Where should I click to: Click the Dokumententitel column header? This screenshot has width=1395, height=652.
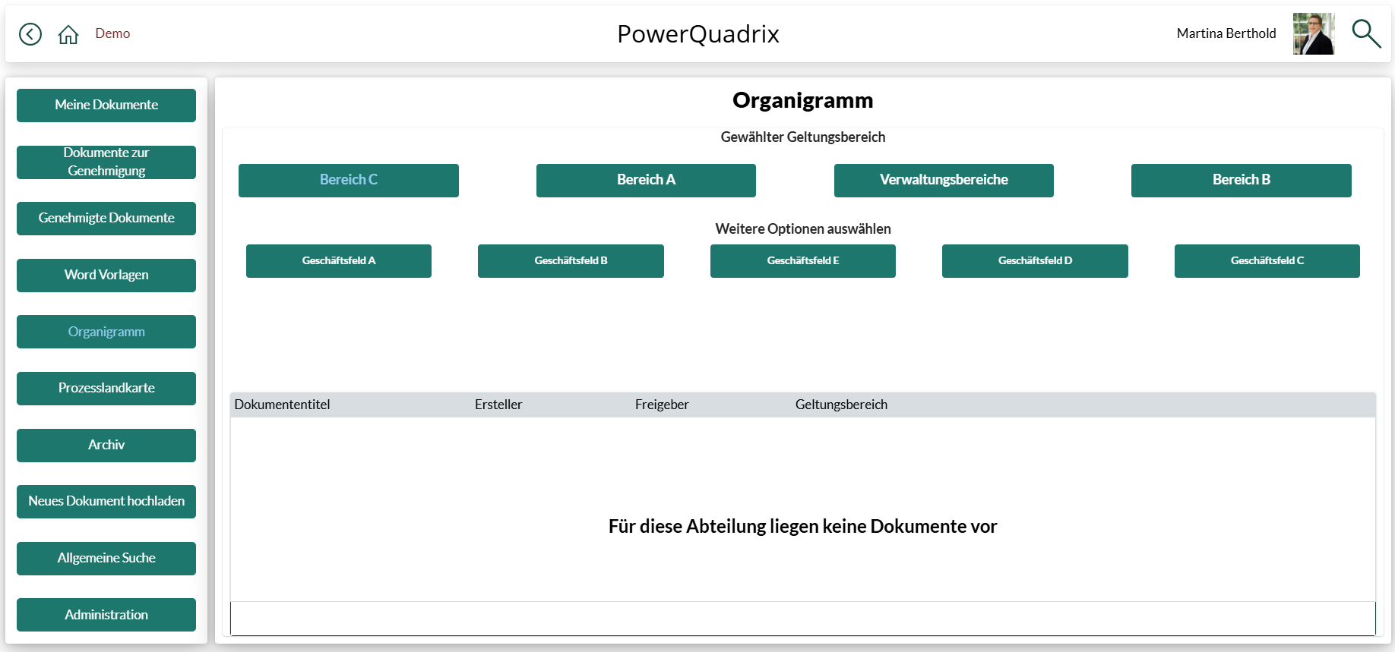tap(282, 405)
